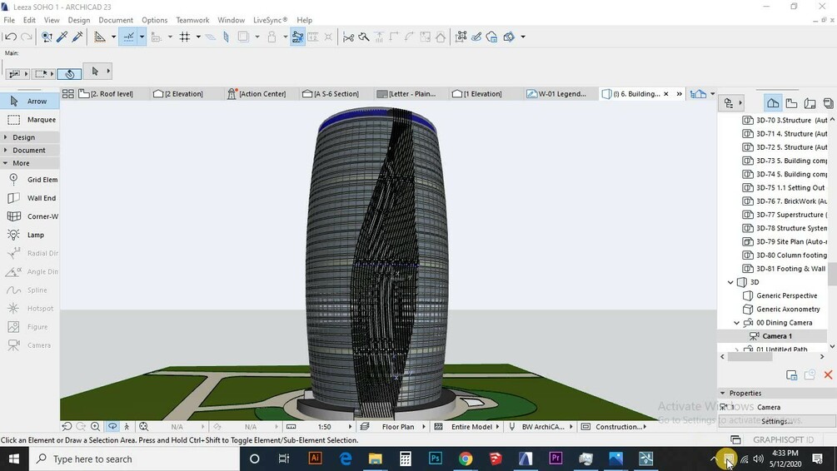837x471 pixels.
Task: Click the Windows taskbar search box
Action: (133, 459)
